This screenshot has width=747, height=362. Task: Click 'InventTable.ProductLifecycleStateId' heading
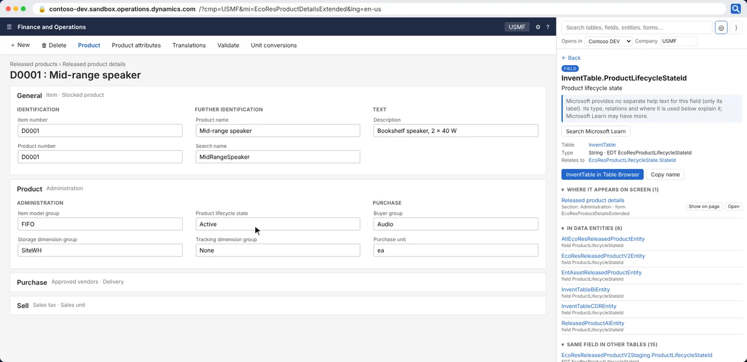click(624, 78)
